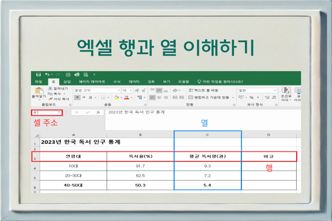Expand the underline style dropdown arrow
Image resolution: width=332 pixels, height=221 pixels.
96,98
